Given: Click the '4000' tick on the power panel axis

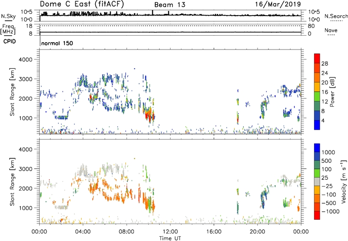Looking at the screenshot, I should 25,60.
